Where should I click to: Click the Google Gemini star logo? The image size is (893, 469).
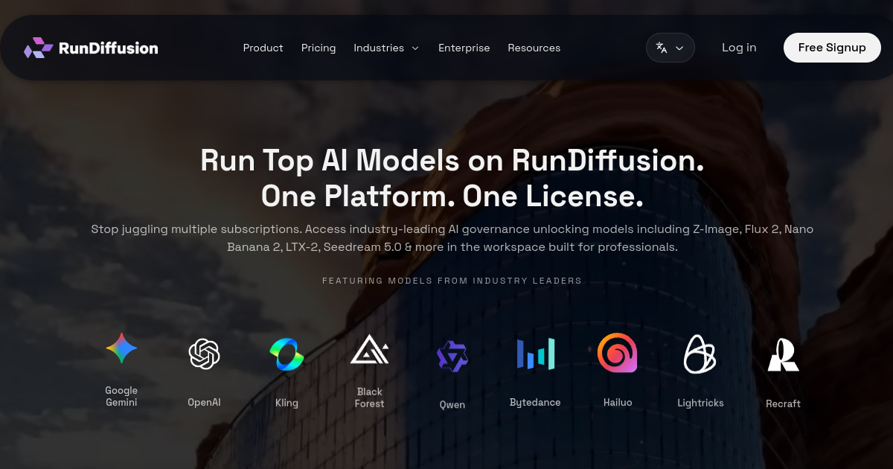click(121, 348)
